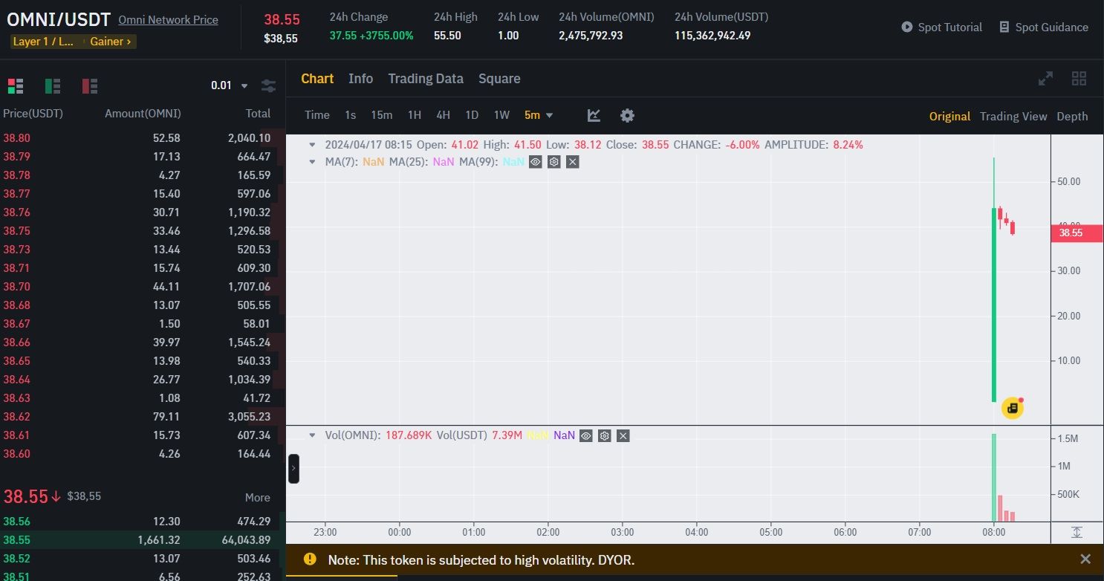
Task: Collapse the MA indicator legend arrow
Action: 313,161
